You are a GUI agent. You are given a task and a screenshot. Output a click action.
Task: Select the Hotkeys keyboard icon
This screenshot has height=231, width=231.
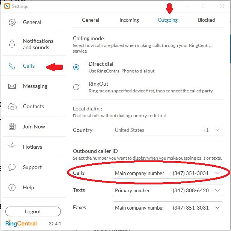click(12, 147)
